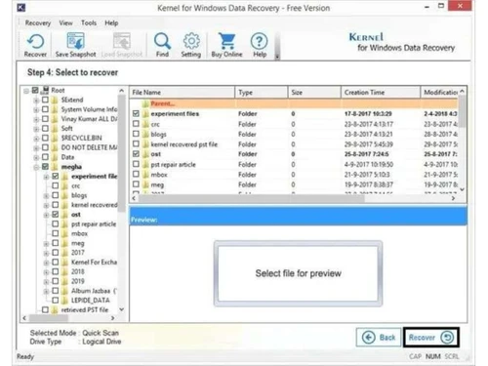Go Back to the previous step
488x366 pixels.
pyautogui.click(x=379, y=338)
